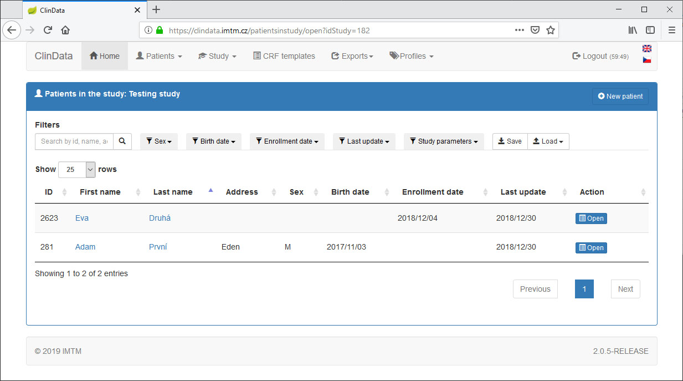Open the Study navigation menu
The image size is (683, 381).
[x=218, y=56]
